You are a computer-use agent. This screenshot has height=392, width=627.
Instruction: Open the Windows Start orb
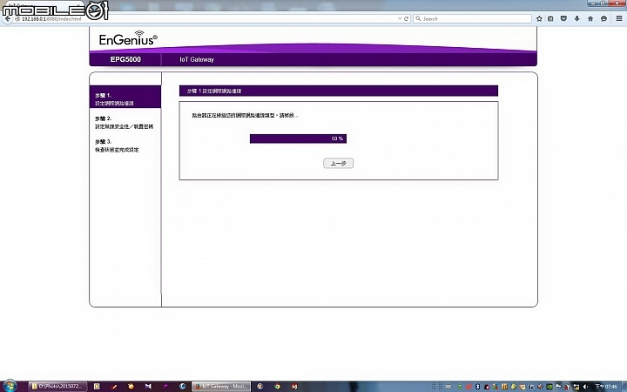(x=10, y=386)
